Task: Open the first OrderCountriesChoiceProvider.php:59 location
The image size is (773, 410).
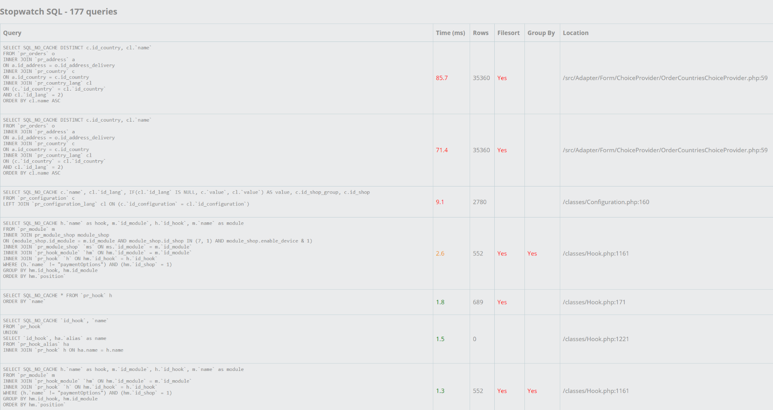Action: 665,78
